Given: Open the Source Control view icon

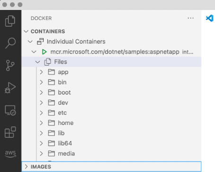Looking at the screenshot, I should pyautogui.click(x=10, y=65).
